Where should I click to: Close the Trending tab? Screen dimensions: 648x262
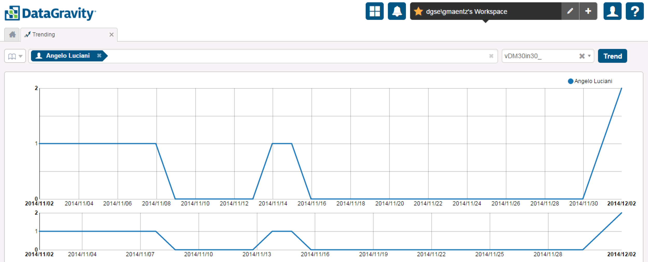point(111,34)
